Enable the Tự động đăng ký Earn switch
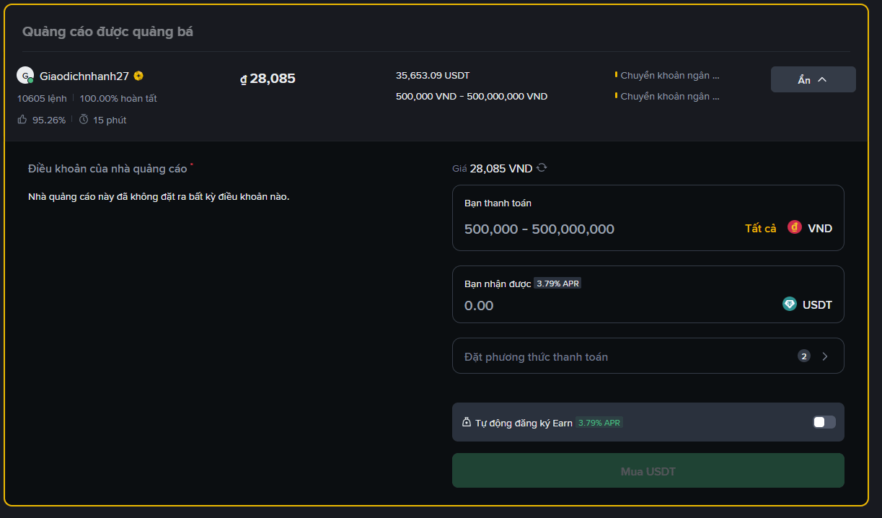This screenshot has height=518, width=882. coord(824,422)
